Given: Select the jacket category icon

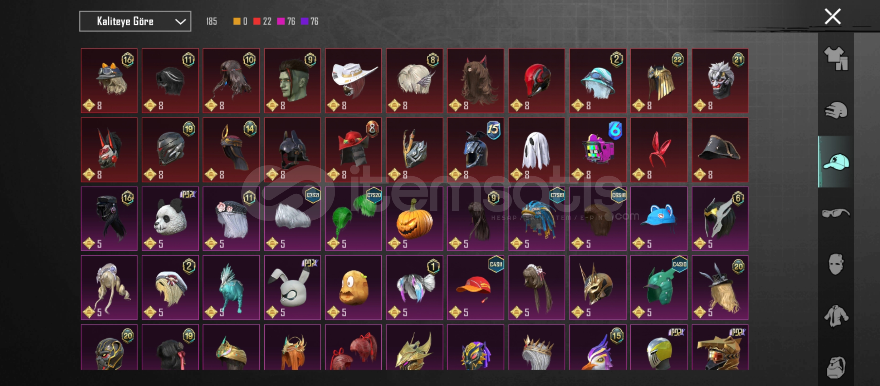Looking at the screenshot, I should (836, 316).
